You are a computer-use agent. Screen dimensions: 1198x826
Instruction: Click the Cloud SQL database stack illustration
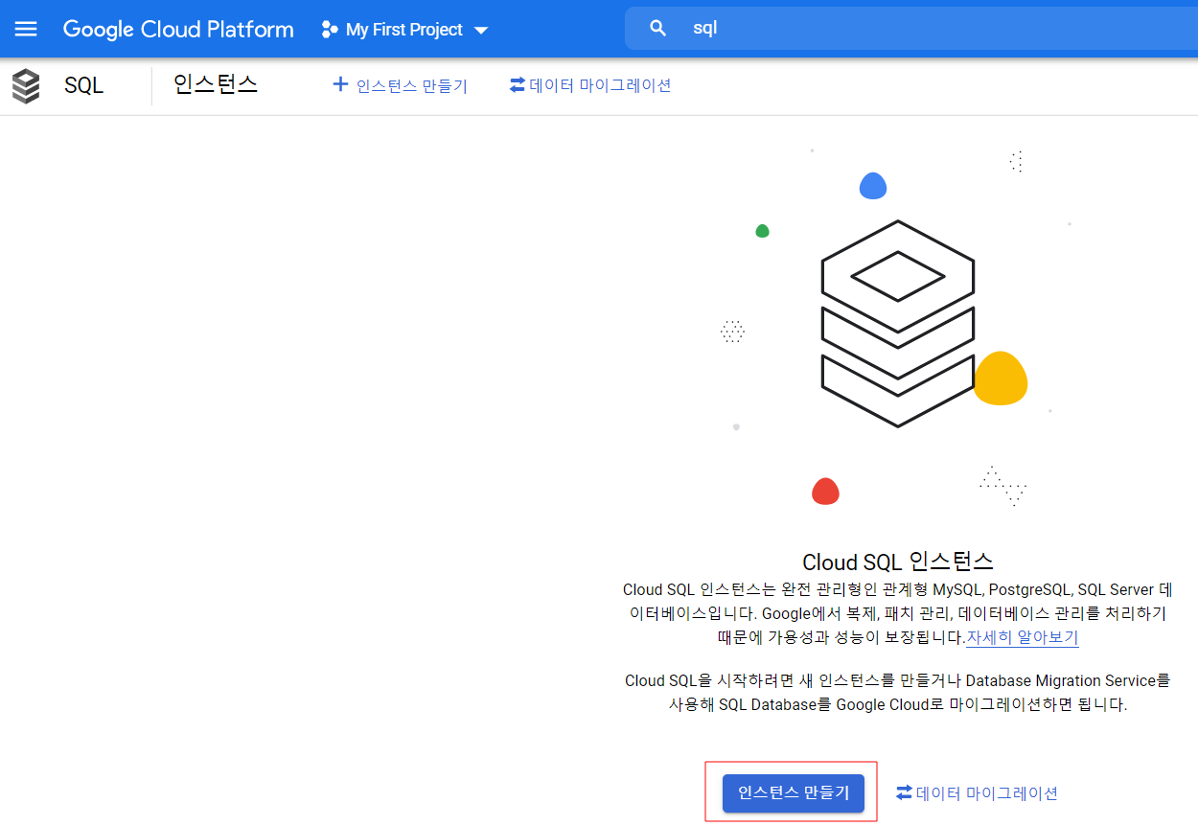coord(898,323)
